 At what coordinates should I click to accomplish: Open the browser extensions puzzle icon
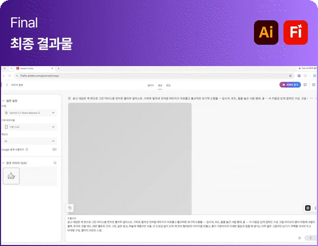[305, 76]
